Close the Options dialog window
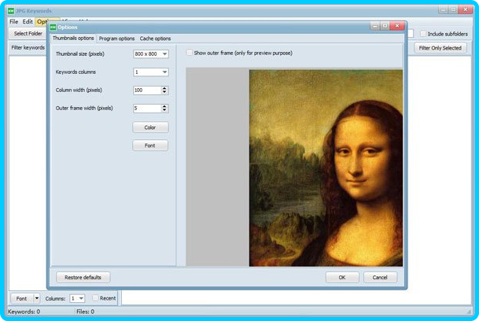This screenshot has height=321, width=479. pos(397,26)
